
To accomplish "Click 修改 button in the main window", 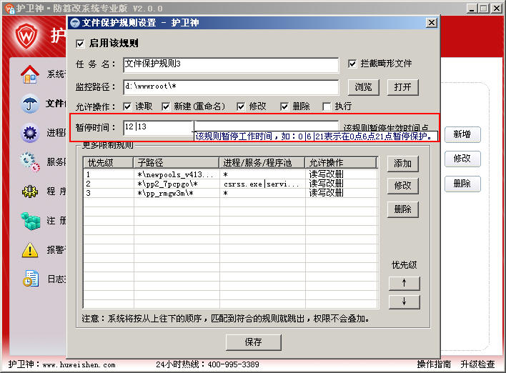I will point(462,159).
